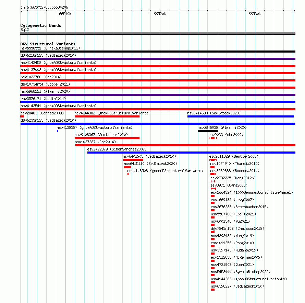Click the nsv5968221 (Almarri2020) label
The height and width of the screenshot is (303, 305).
(45, 91)
